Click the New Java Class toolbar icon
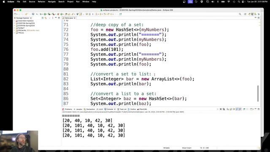 point(62,14)
